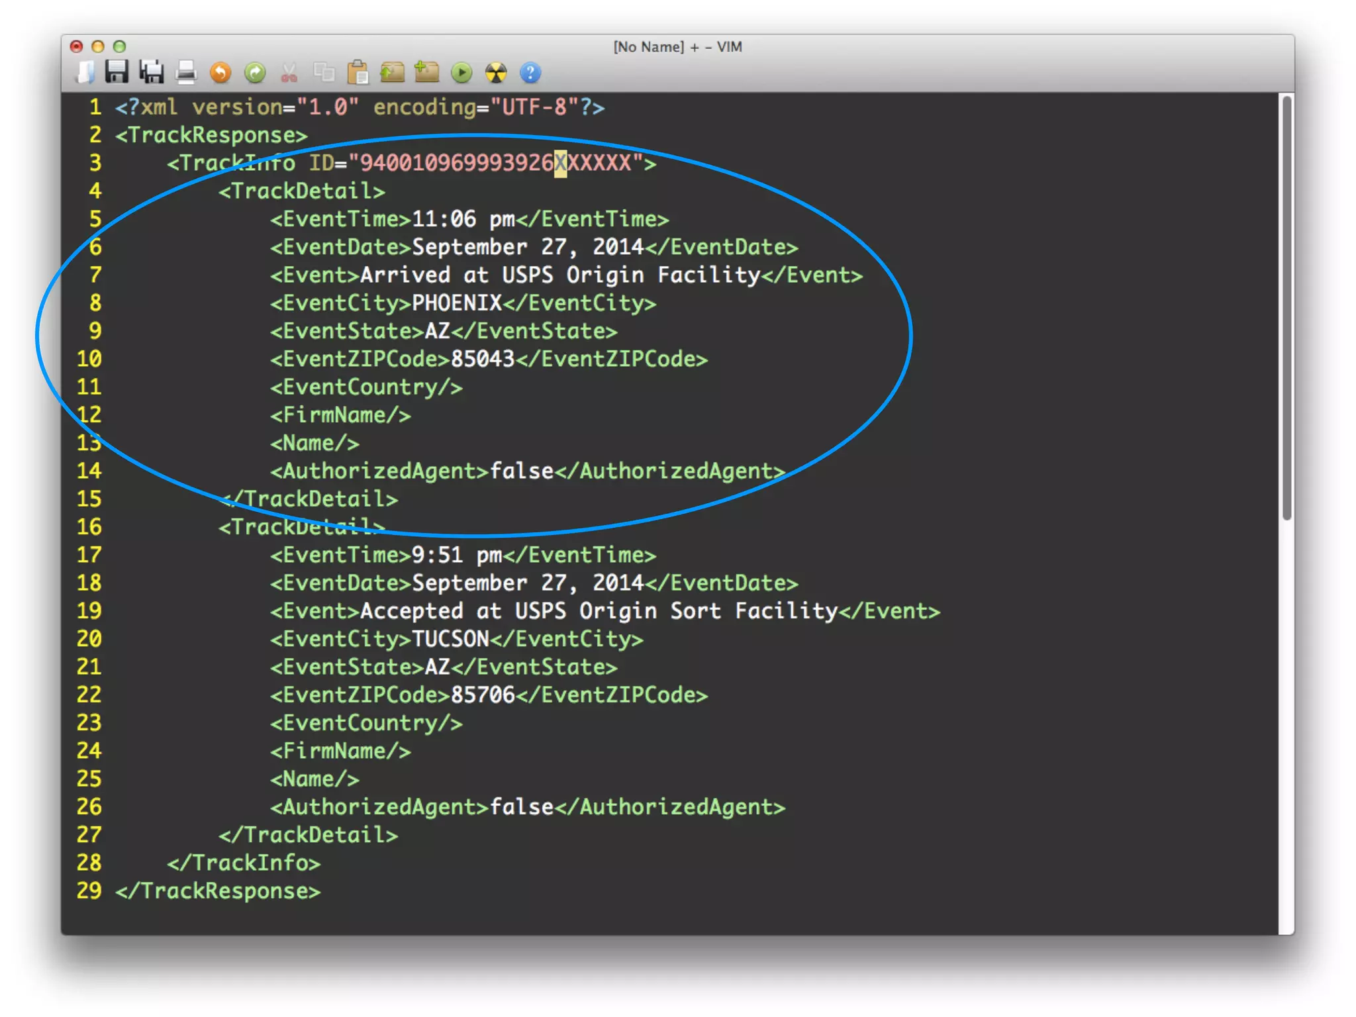Viewport: 1356px width, 1017px height.
Task: Click the green Run script play icon
Action: [461, 72]
